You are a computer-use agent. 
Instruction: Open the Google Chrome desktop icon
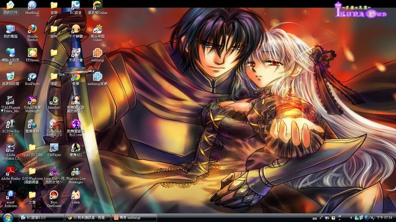point(76,76)
